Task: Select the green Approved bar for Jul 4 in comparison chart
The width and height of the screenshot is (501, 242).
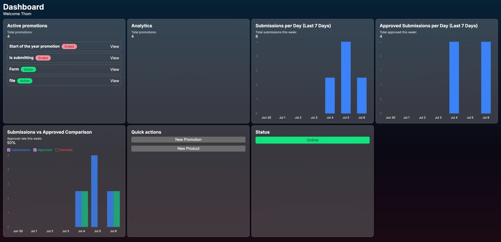Action: click(85, 209)
